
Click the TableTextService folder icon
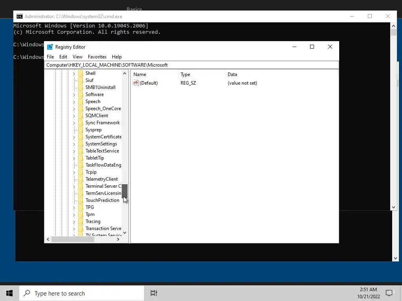(x=80, y=151)
